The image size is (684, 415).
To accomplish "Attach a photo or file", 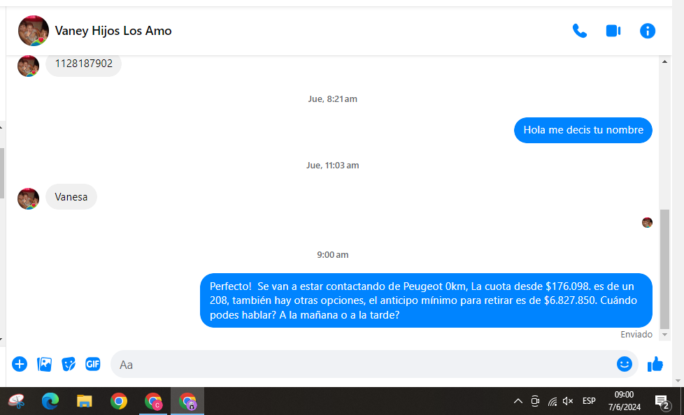I will click(44, 364).
